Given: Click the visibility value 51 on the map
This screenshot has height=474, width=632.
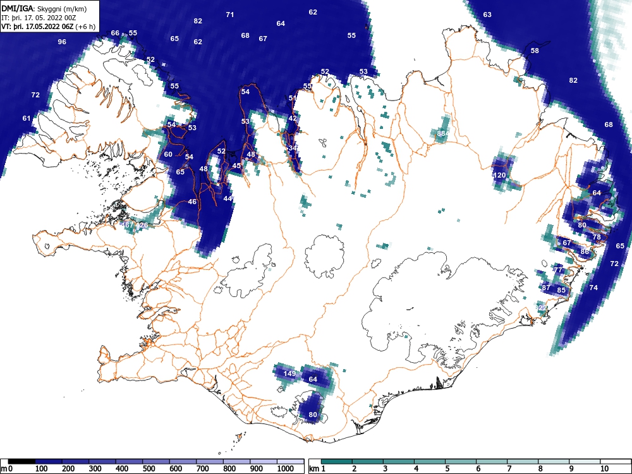Looking at the screenshot, I should coord(293,99).
